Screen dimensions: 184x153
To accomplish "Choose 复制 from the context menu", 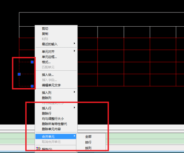I will (45, 34).
